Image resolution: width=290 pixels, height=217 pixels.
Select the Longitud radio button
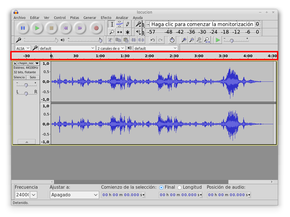coord(180,188)
